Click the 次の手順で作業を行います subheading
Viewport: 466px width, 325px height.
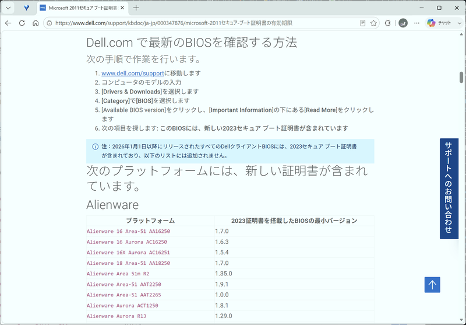click(x=144, y=59)
